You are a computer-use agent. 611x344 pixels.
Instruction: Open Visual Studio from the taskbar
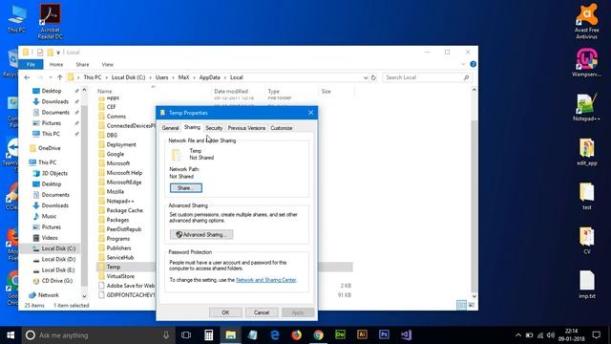tap(406, 335)
